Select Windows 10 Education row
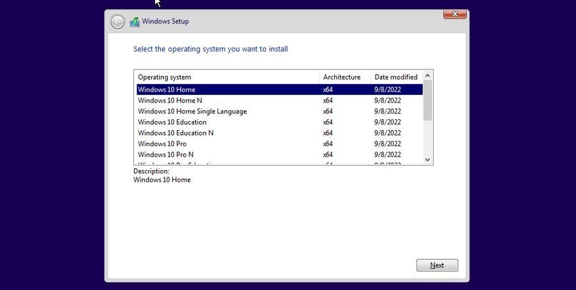576x290 pixels. coord(279,122)
